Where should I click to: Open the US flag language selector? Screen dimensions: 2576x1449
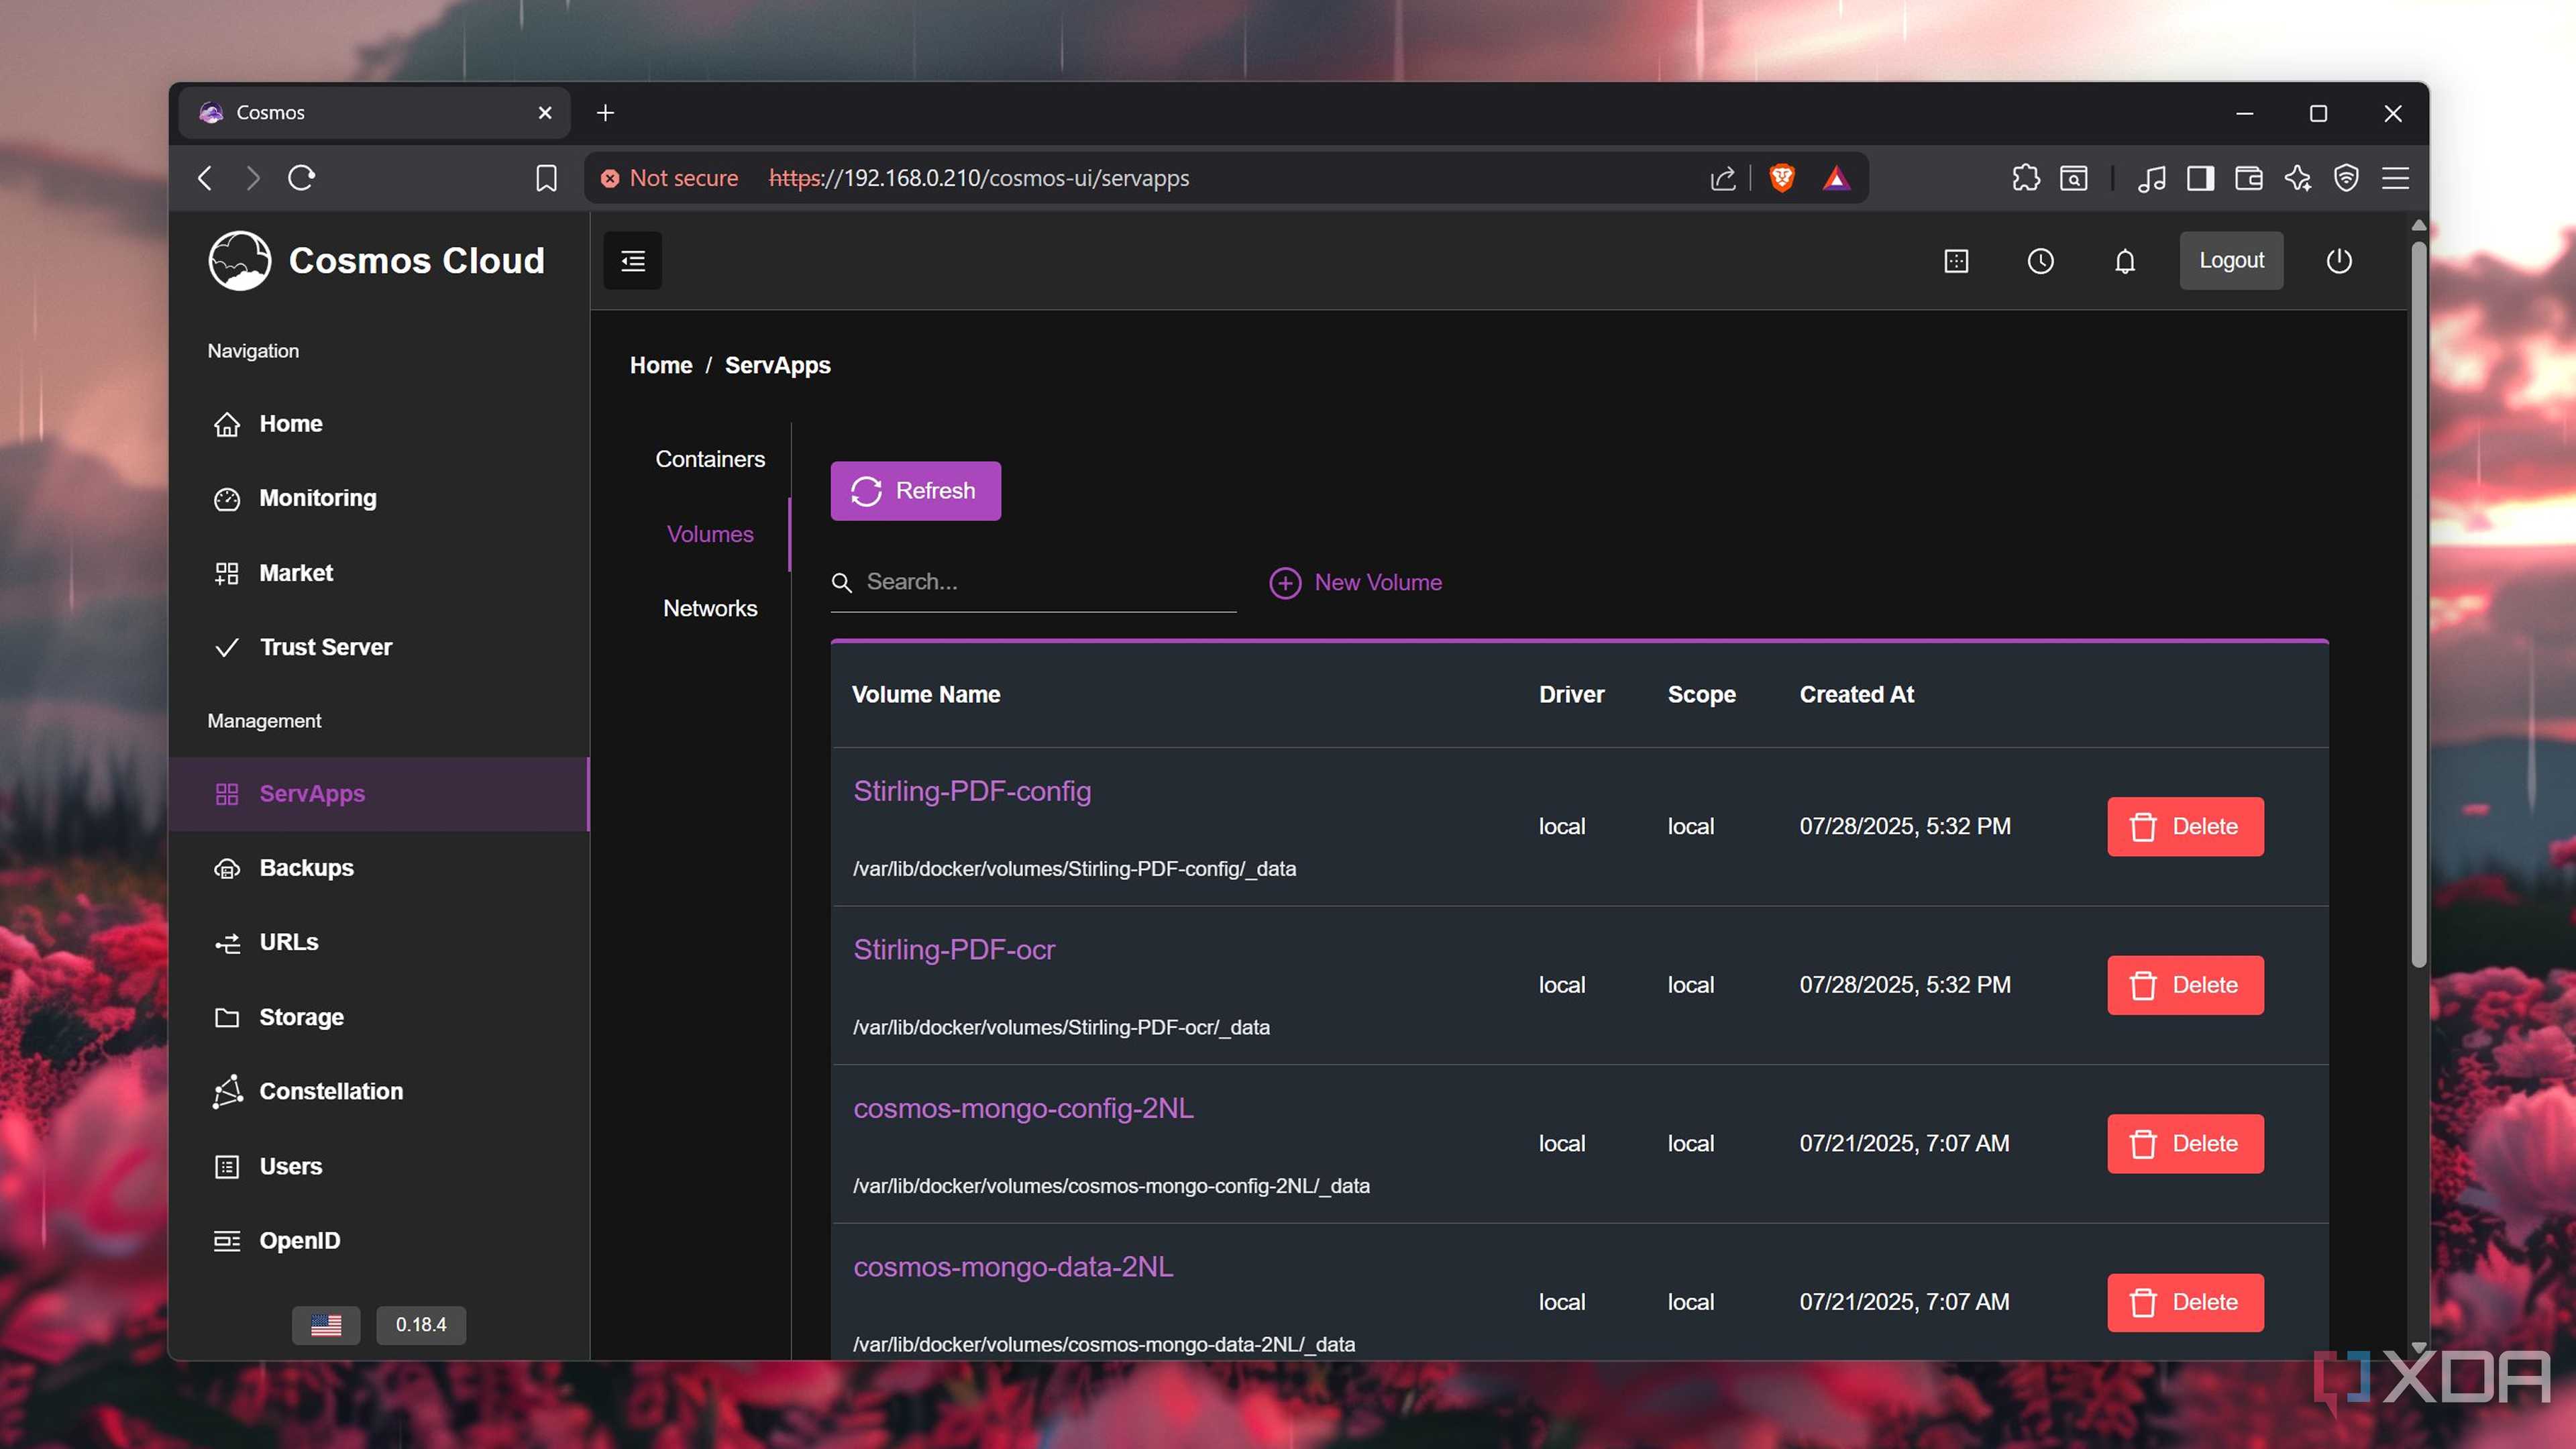point(326,1324)
